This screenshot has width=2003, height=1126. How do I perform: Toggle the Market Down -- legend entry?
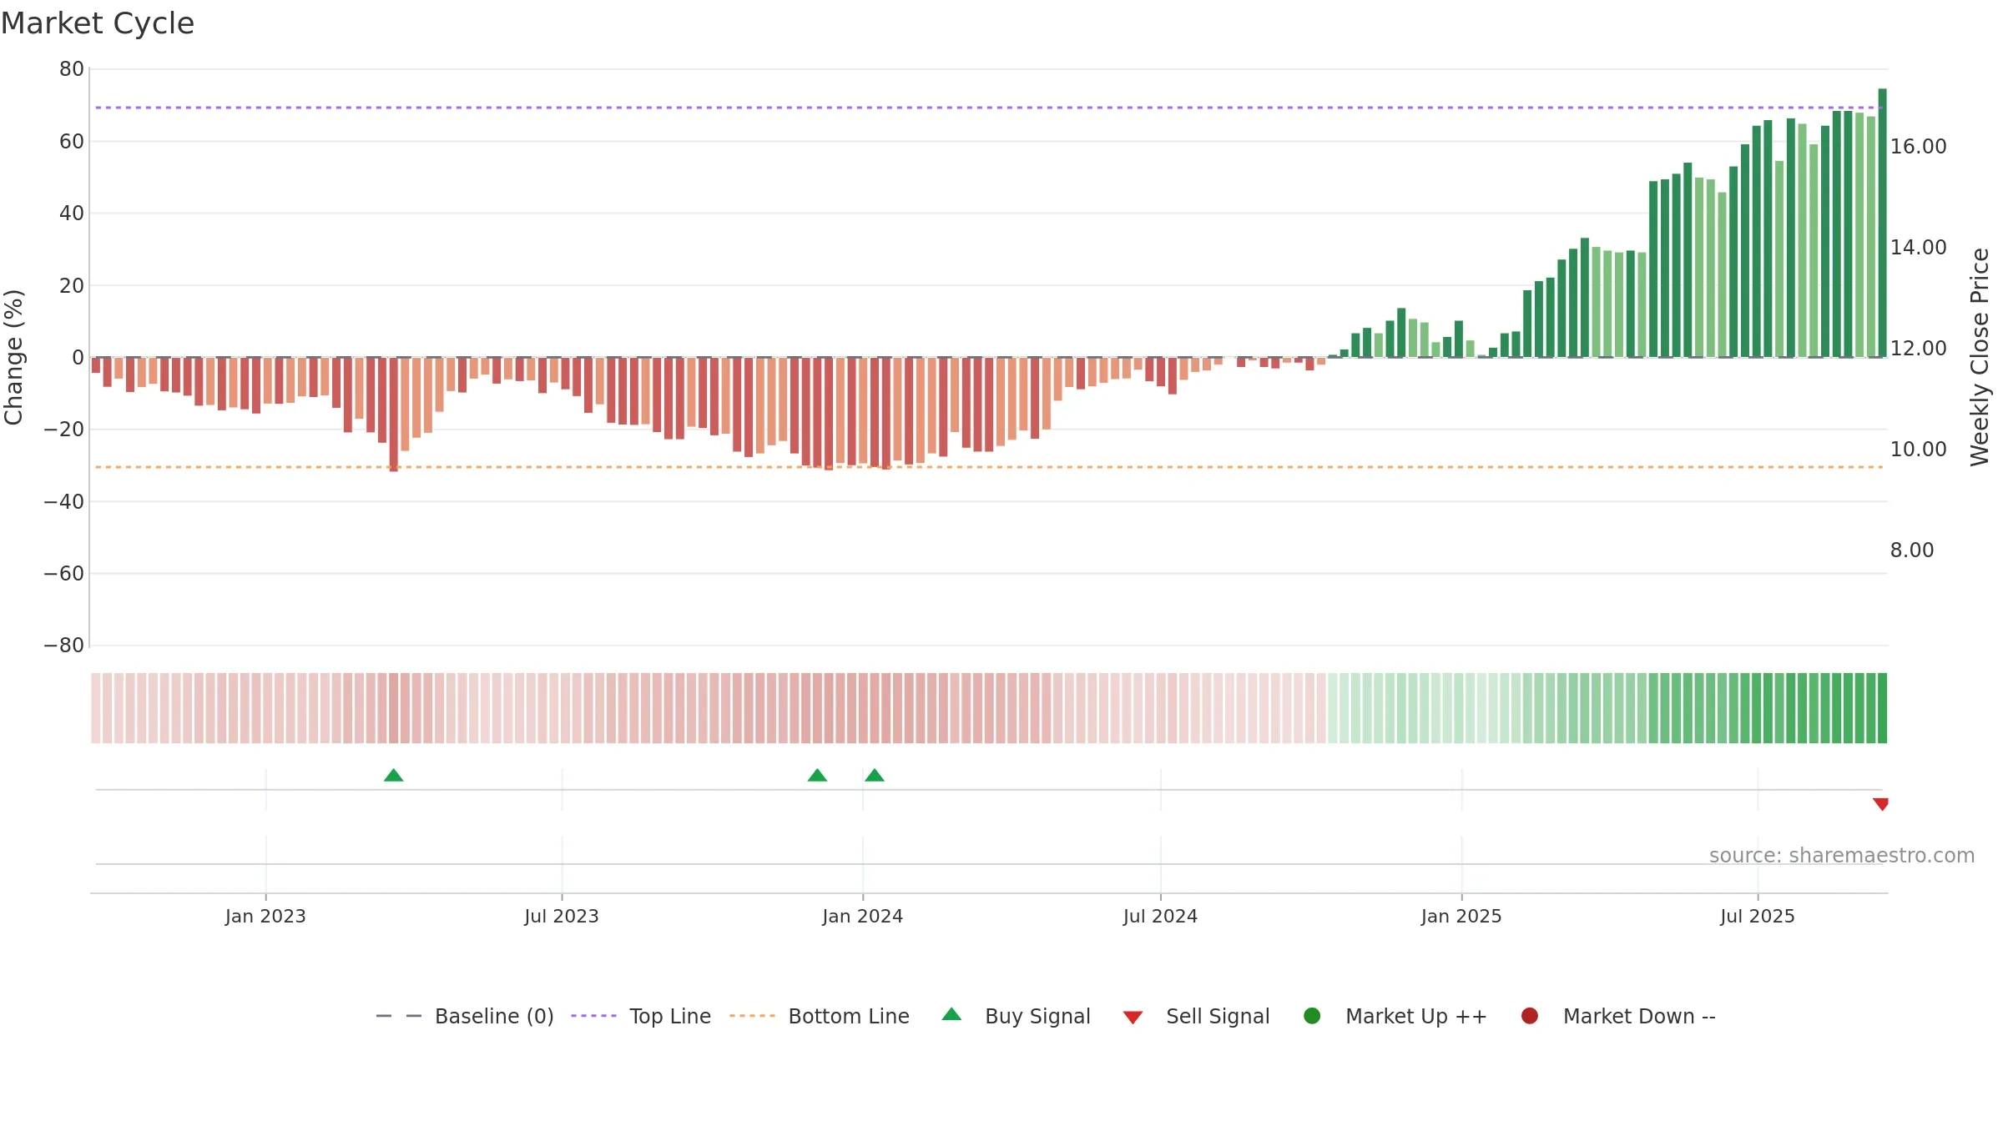[1618, 1016]
